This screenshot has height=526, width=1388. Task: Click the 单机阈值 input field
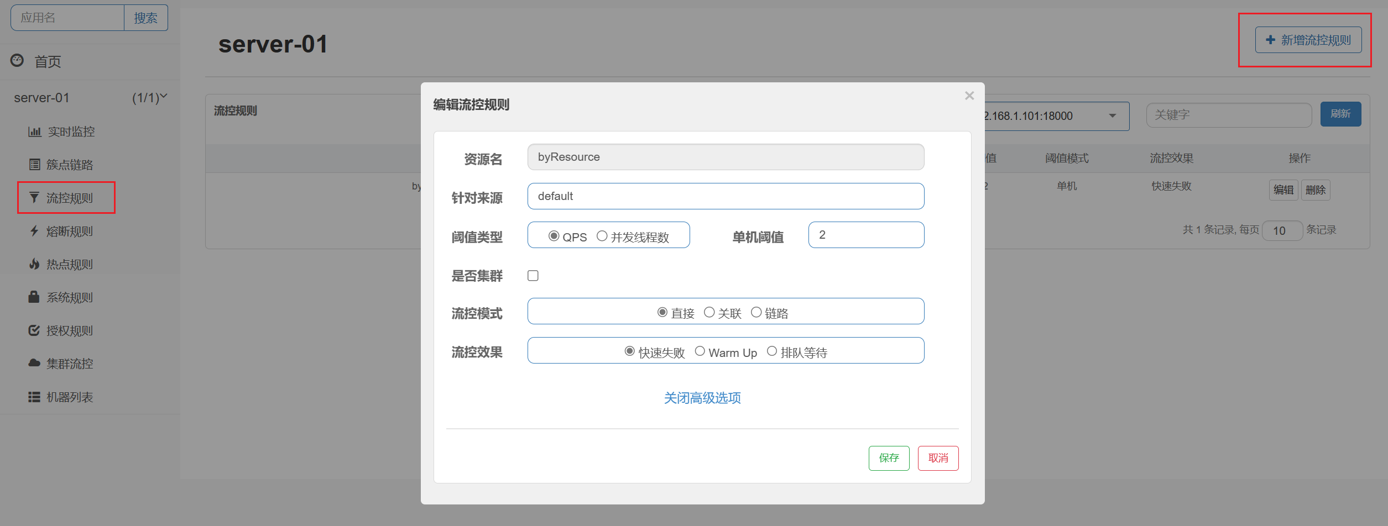866,235
